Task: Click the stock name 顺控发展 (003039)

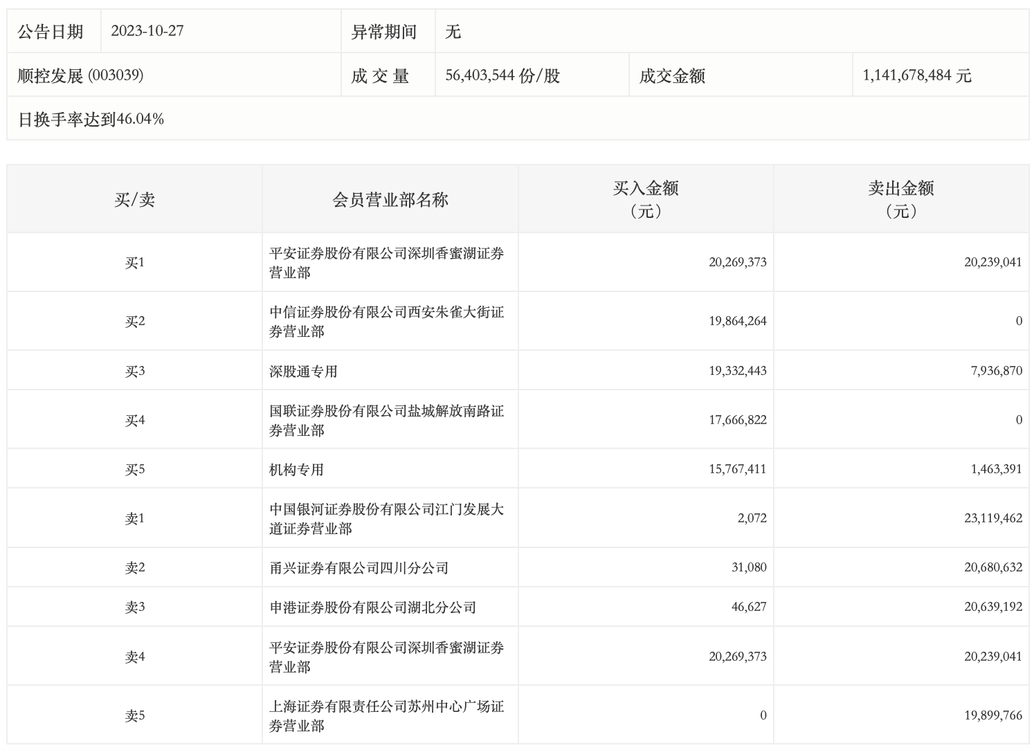Action: 80,75
